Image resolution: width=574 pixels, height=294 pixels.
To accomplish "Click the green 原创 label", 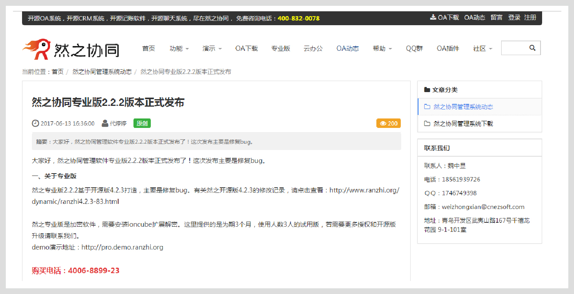I will coord(142,123).
